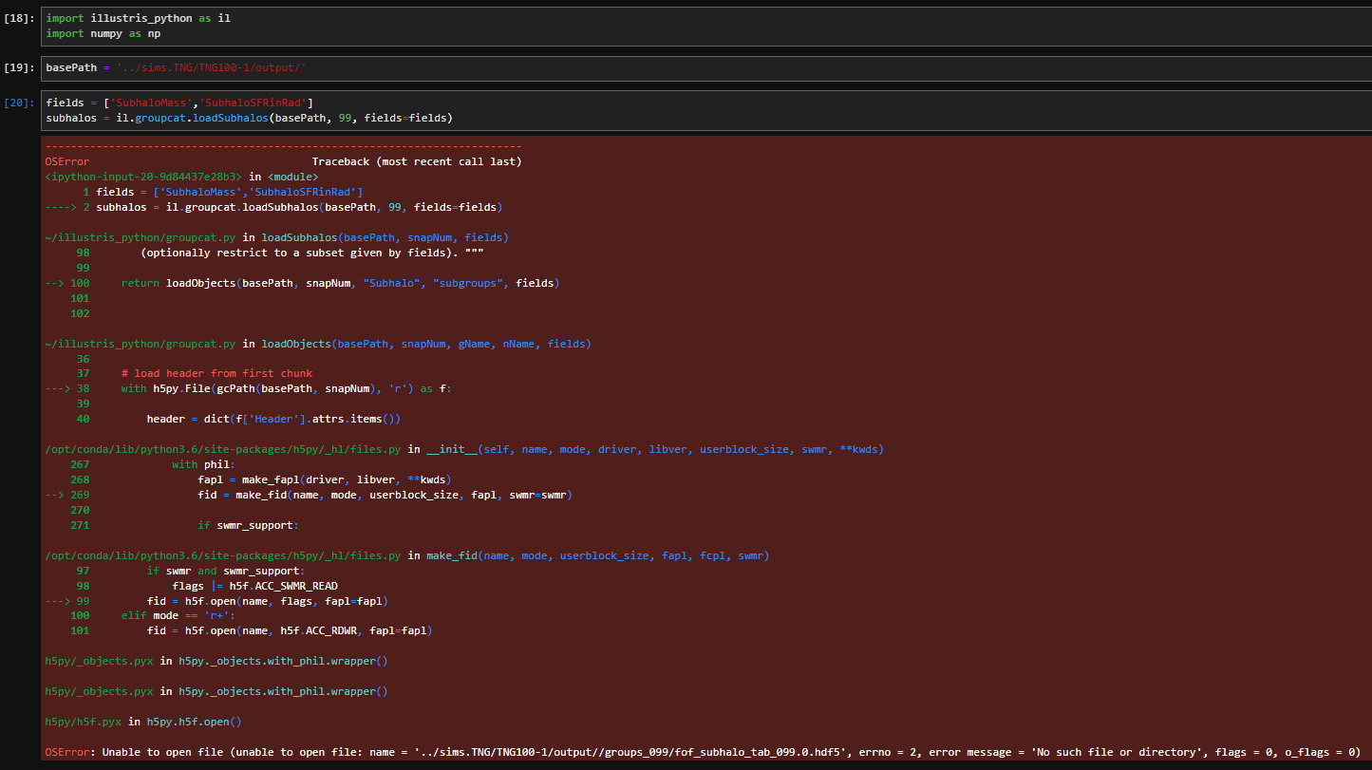Click 'groupcat.py in loadObjects' frame header
The image size is (1372, 770).
[x=318, y=344]
